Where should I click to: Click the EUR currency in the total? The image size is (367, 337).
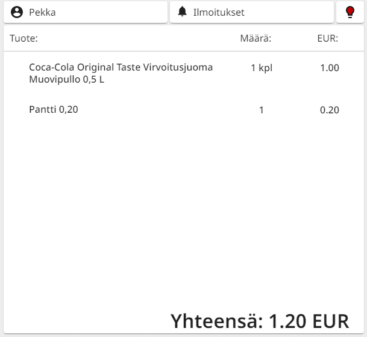(331, 320)
